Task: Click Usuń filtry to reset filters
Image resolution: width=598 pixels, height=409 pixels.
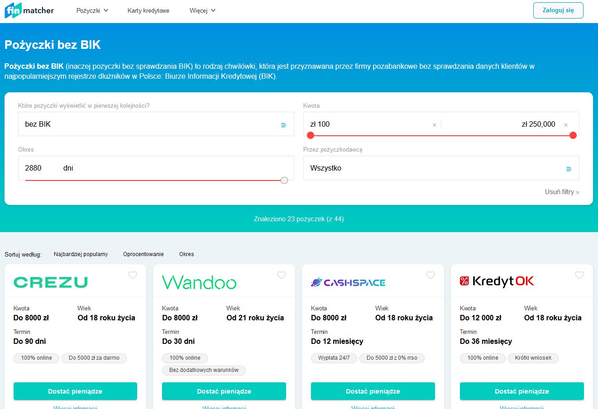Action: click(x=562, y=192)
